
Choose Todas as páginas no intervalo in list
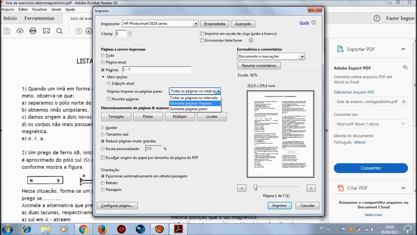(x=195, y=98)
